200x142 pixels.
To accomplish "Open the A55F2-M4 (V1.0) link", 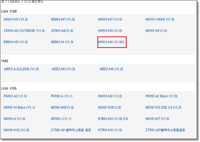I will pyautogui.click(x=111, y=69).
